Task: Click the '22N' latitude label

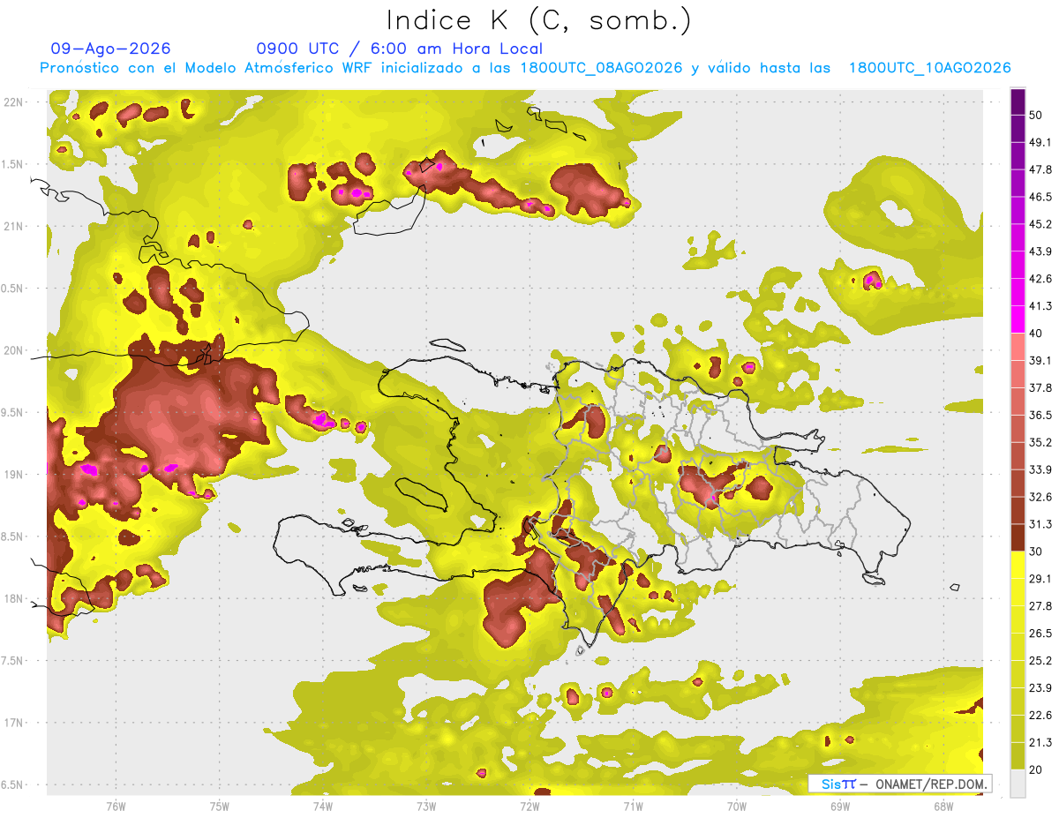Action: [x=15, y=102]
